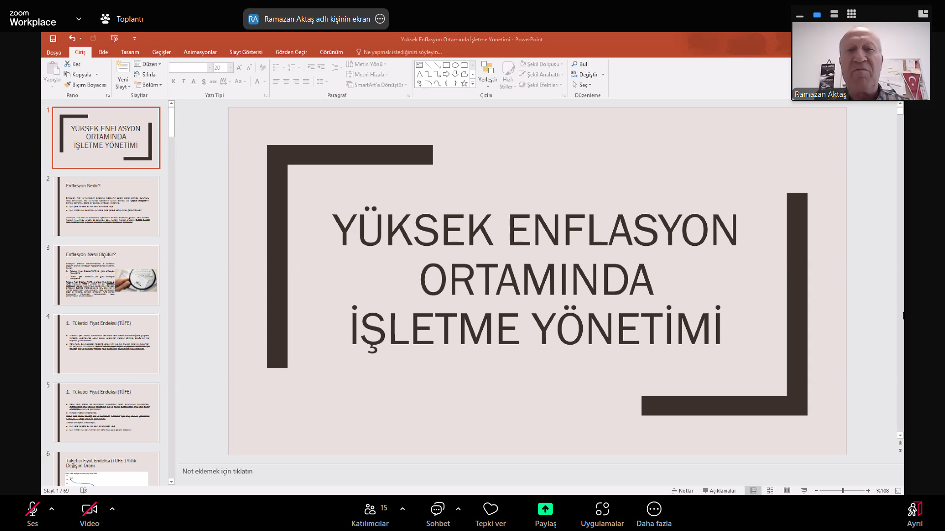Click Tepki ver reactions heart icon
The height and width of the screenshot is (531, 945).
click(490, 509)
